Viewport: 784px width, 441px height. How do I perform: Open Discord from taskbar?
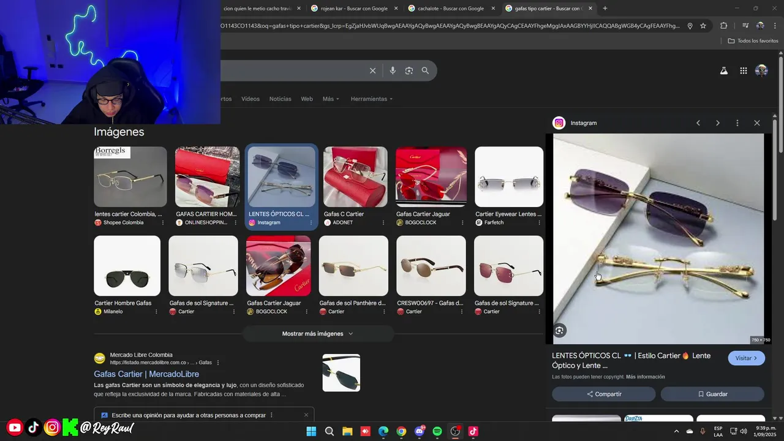point(420,431)
